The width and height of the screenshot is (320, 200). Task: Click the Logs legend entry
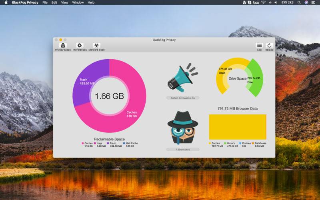[100, 144]
